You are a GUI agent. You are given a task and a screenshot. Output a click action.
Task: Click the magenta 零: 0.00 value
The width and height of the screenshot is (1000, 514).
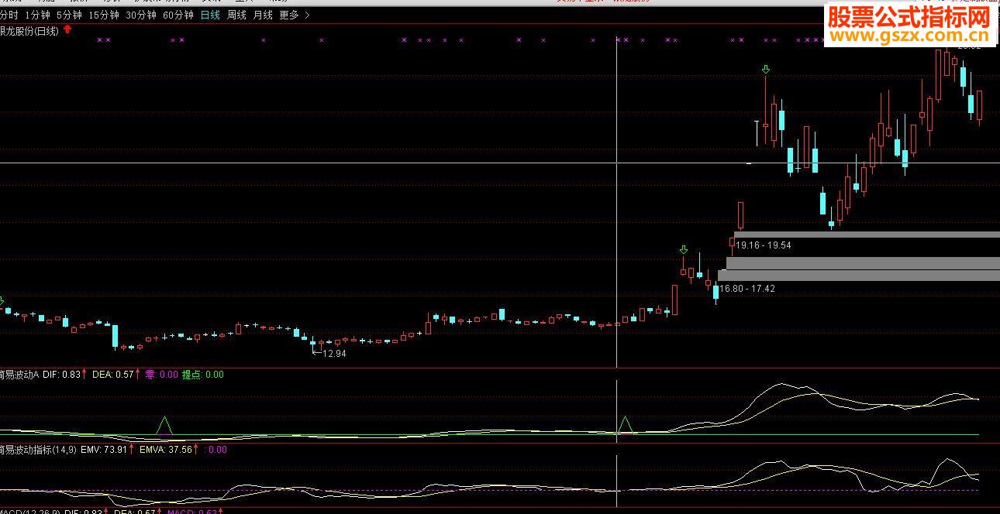(162, 375)
